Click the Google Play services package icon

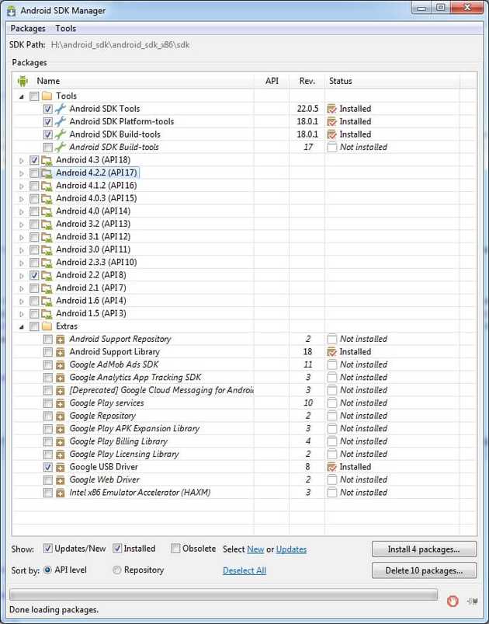(60, 403)
